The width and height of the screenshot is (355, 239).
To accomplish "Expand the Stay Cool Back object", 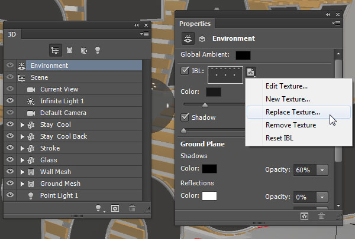I will 22,136.
